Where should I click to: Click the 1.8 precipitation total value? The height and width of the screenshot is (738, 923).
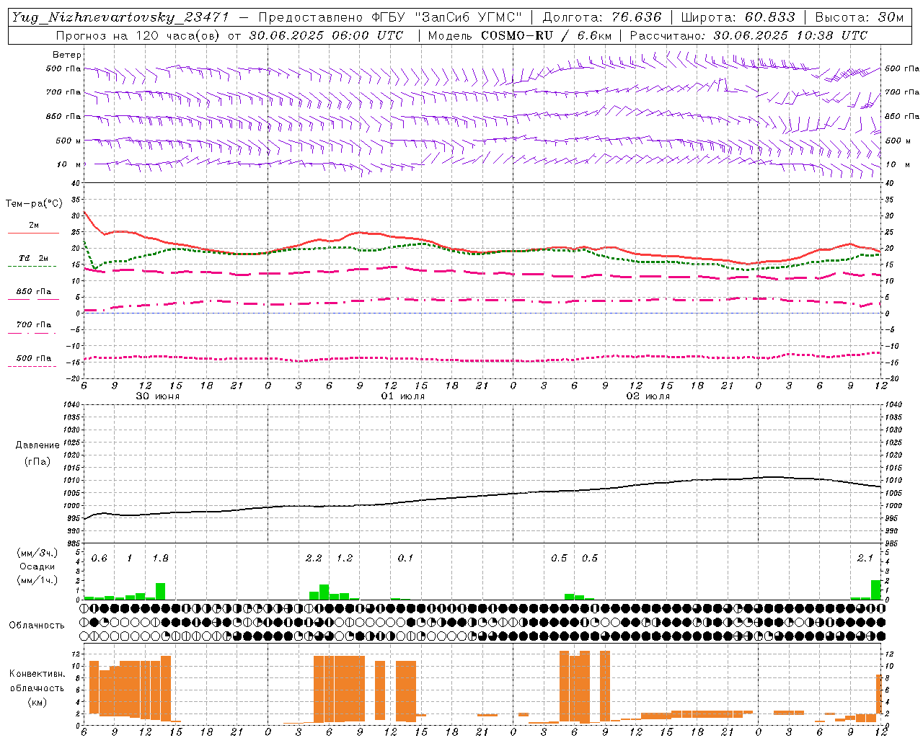pyautogui.click(x=160, y=559)
